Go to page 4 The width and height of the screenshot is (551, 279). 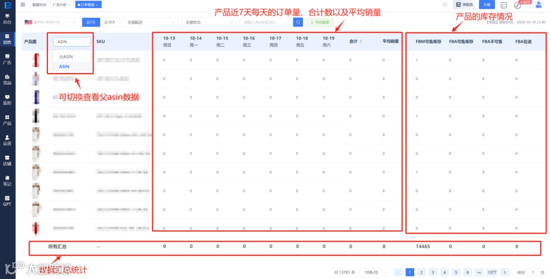pos(444,272)
